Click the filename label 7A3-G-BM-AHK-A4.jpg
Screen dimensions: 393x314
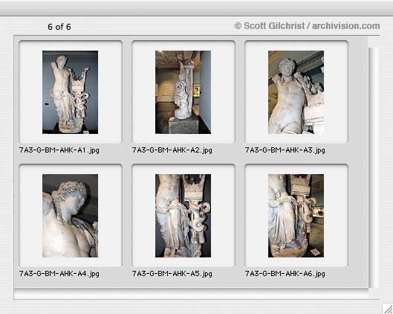click(59, 274)
